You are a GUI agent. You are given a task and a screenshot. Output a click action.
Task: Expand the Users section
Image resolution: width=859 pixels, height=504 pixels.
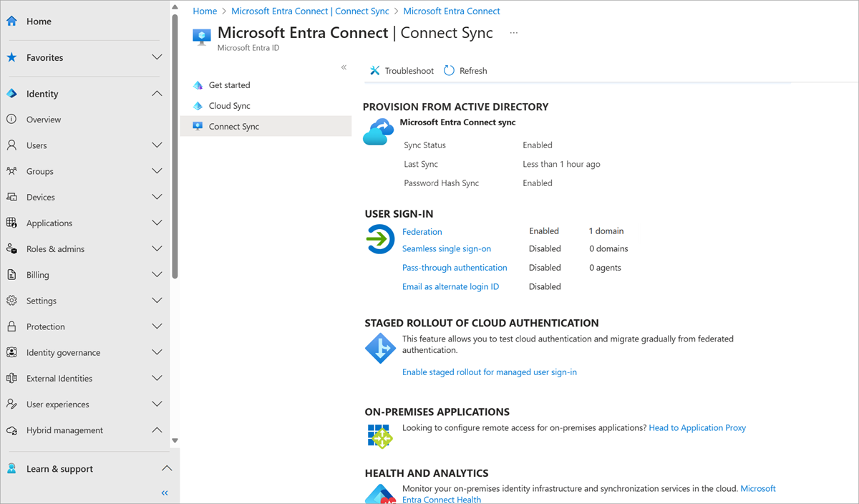pyautogui.click(x=157, y=145)
